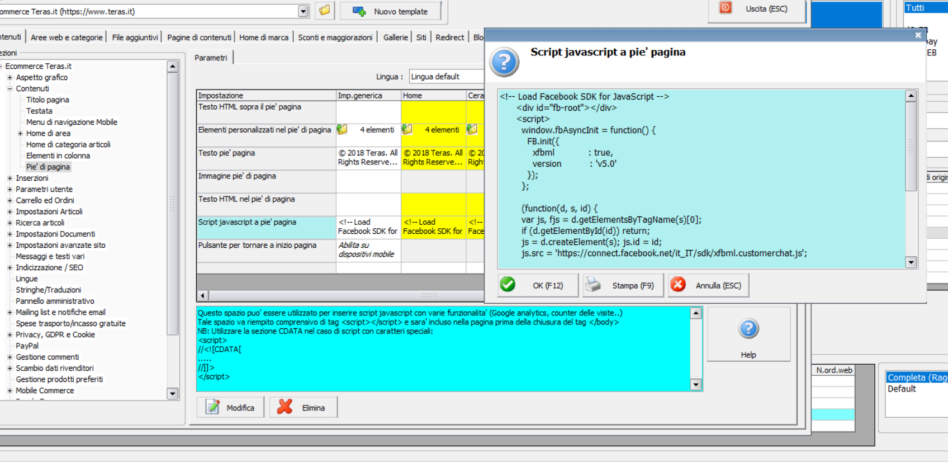The height and width of the screenshot is (462, 948).
Task: Print the script with Stampa (F9)
Action: click(623, 285)
